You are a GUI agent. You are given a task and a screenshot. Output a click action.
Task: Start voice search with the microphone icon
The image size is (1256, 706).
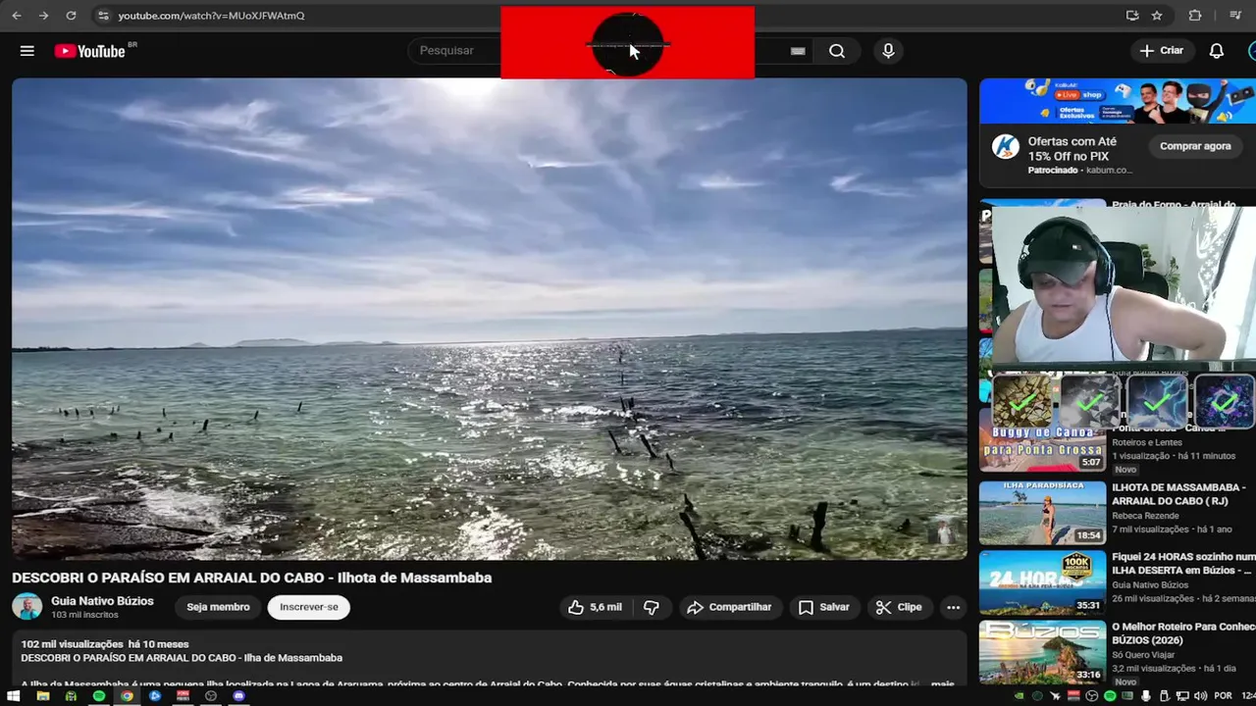pyautogui.click(x=888, y=51)
